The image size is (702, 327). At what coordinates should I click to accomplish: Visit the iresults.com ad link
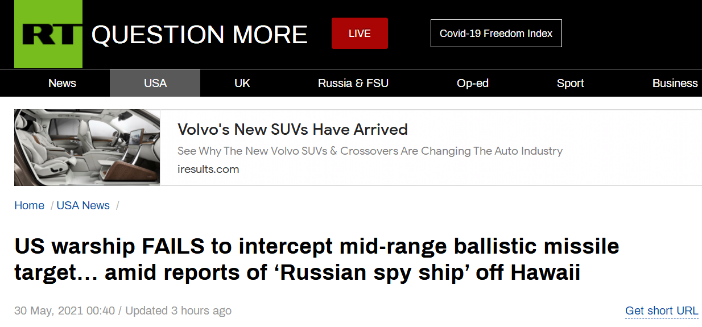pyautogui.click(x=208, y=169)
